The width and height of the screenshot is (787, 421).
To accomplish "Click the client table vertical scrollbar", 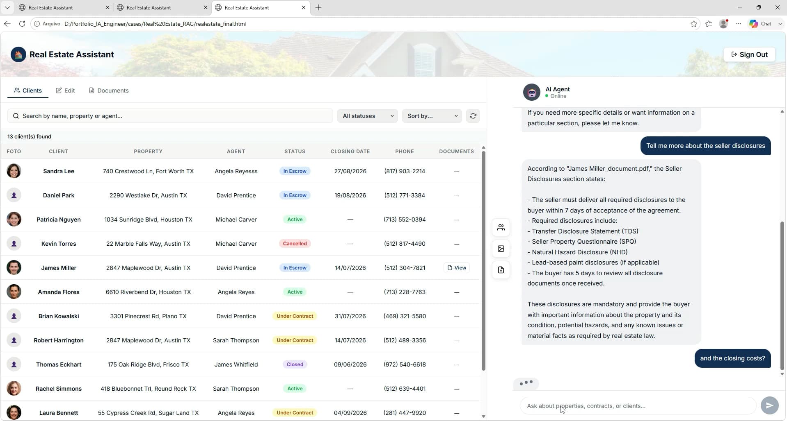I will [x=483, y=260].
